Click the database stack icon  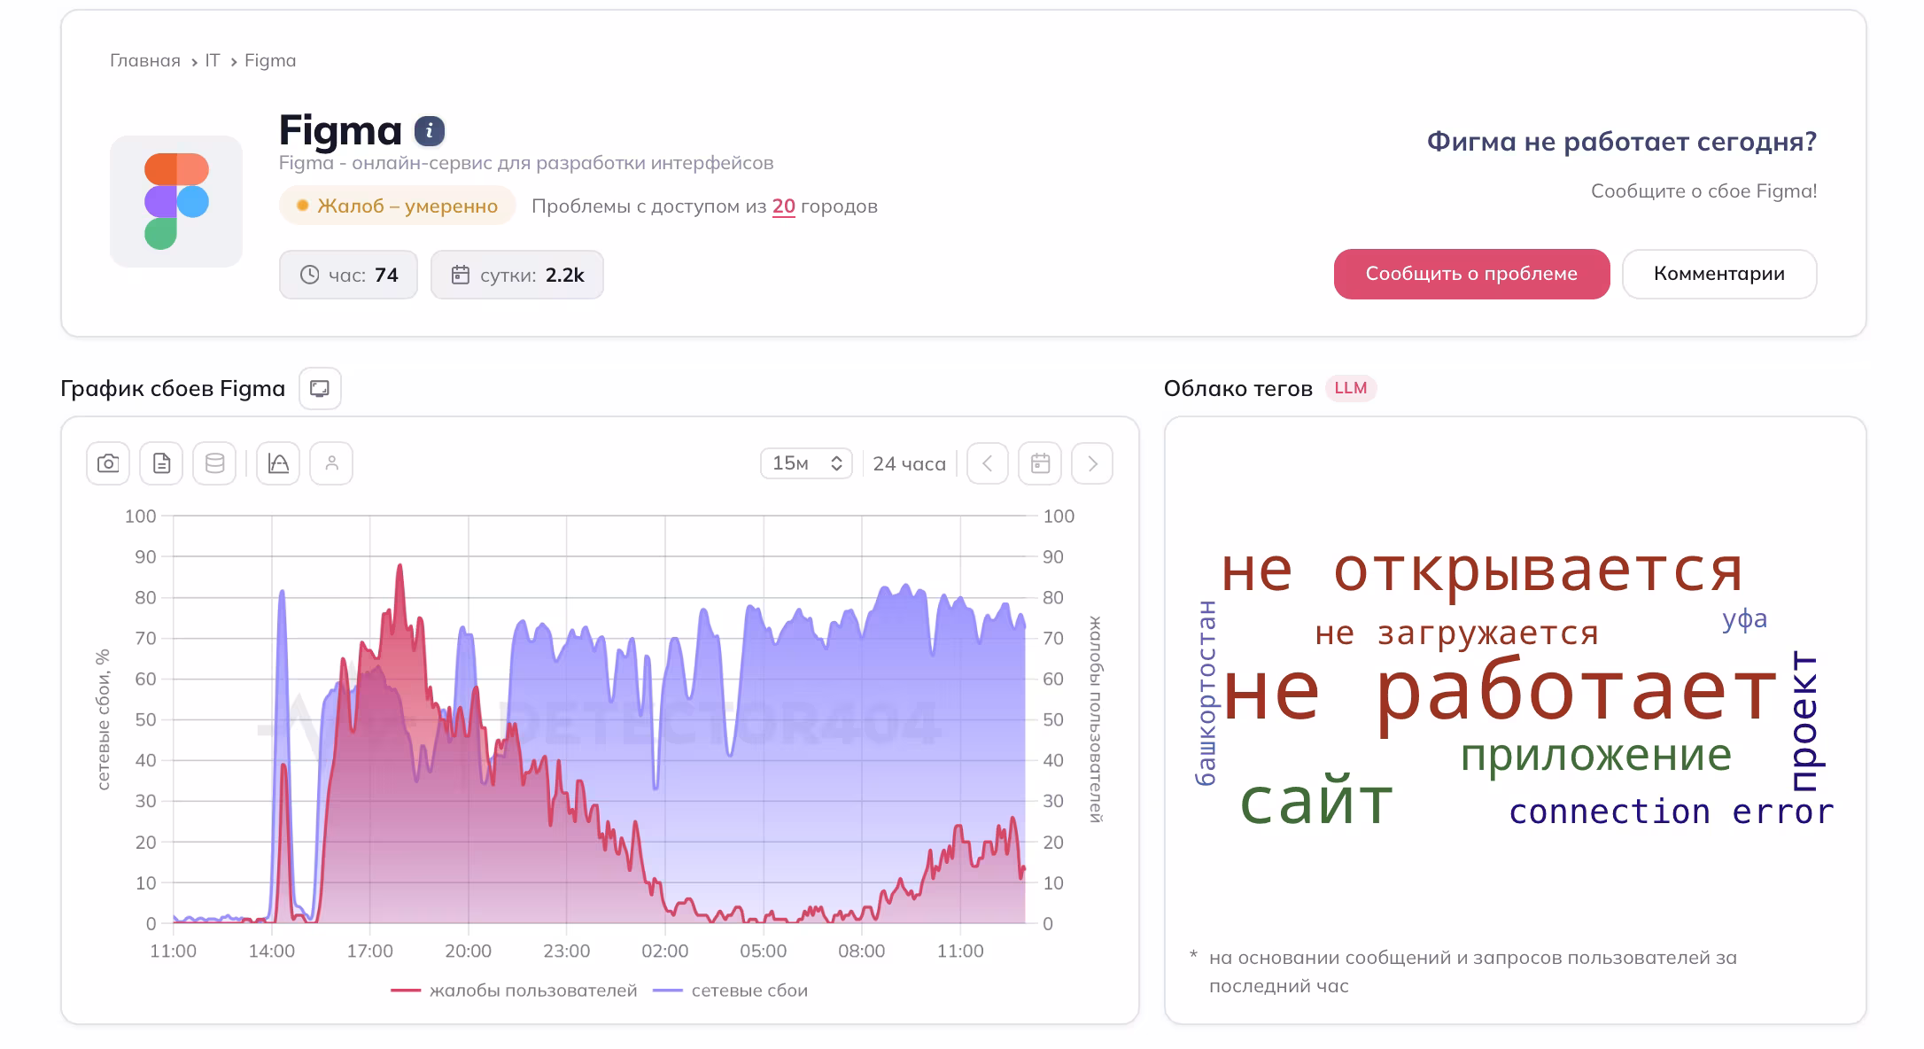pyautogui.click(x=214, y=463)
